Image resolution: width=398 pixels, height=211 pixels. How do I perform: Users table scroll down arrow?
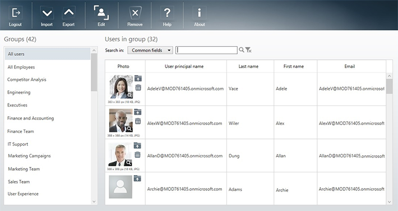point(390,202)
